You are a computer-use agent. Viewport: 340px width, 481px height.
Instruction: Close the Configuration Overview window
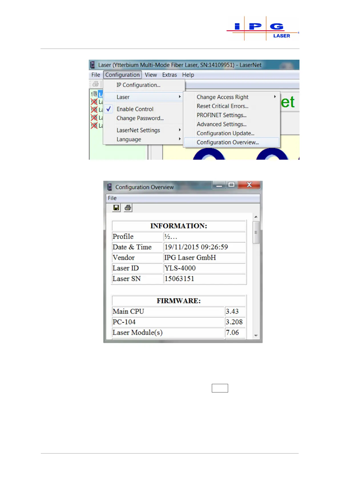pyautogui.click(x=249, y=185)
